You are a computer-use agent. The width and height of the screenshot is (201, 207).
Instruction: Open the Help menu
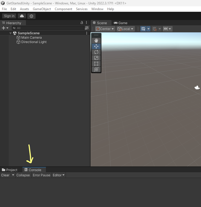point(110,9)
